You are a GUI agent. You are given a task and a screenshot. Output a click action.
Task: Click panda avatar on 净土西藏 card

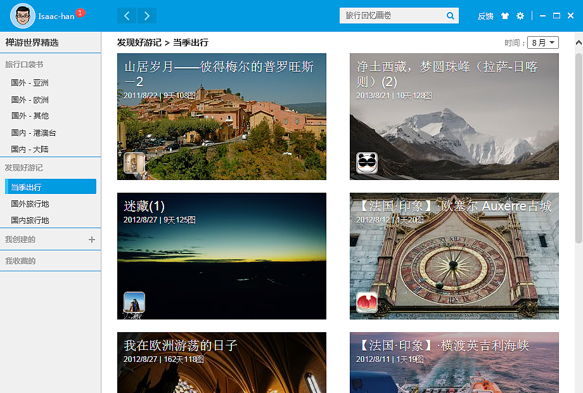[367, 163]
